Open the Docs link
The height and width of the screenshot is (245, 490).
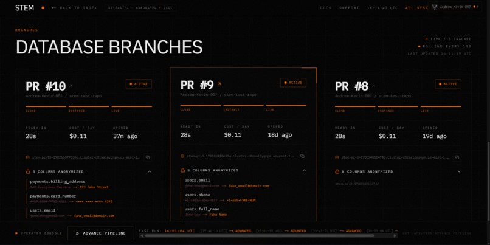326,8
